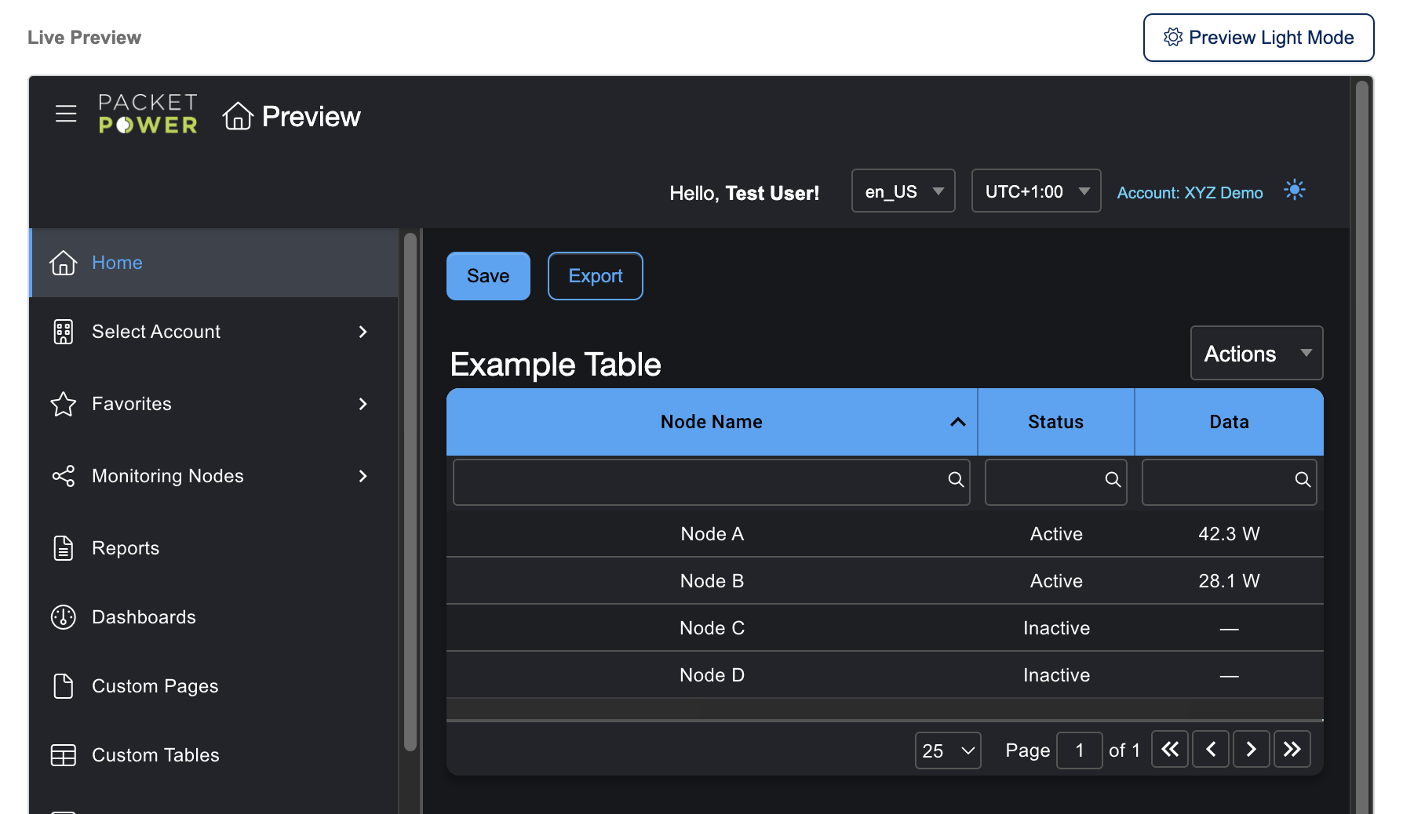Select the Node B row cell
The height and width of the screenshot is (814, 1403).
[712, 581]
